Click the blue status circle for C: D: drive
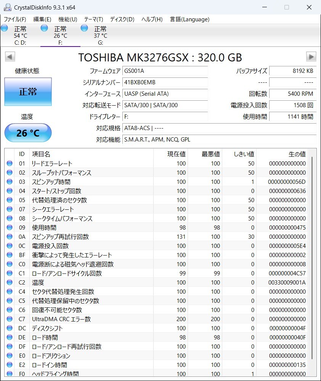Viewport: 321px width, 381px height. [4, 28]
